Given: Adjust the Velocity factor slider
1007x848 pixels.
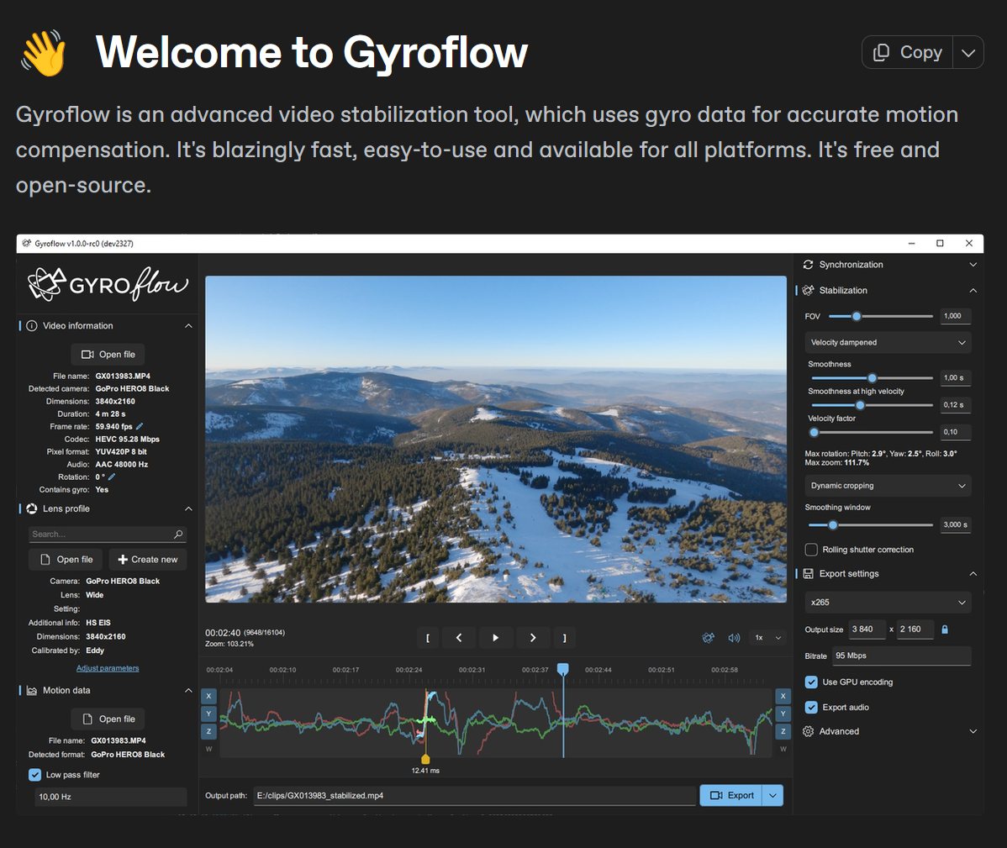Looking at the screenshot, I should pos(872,432).
